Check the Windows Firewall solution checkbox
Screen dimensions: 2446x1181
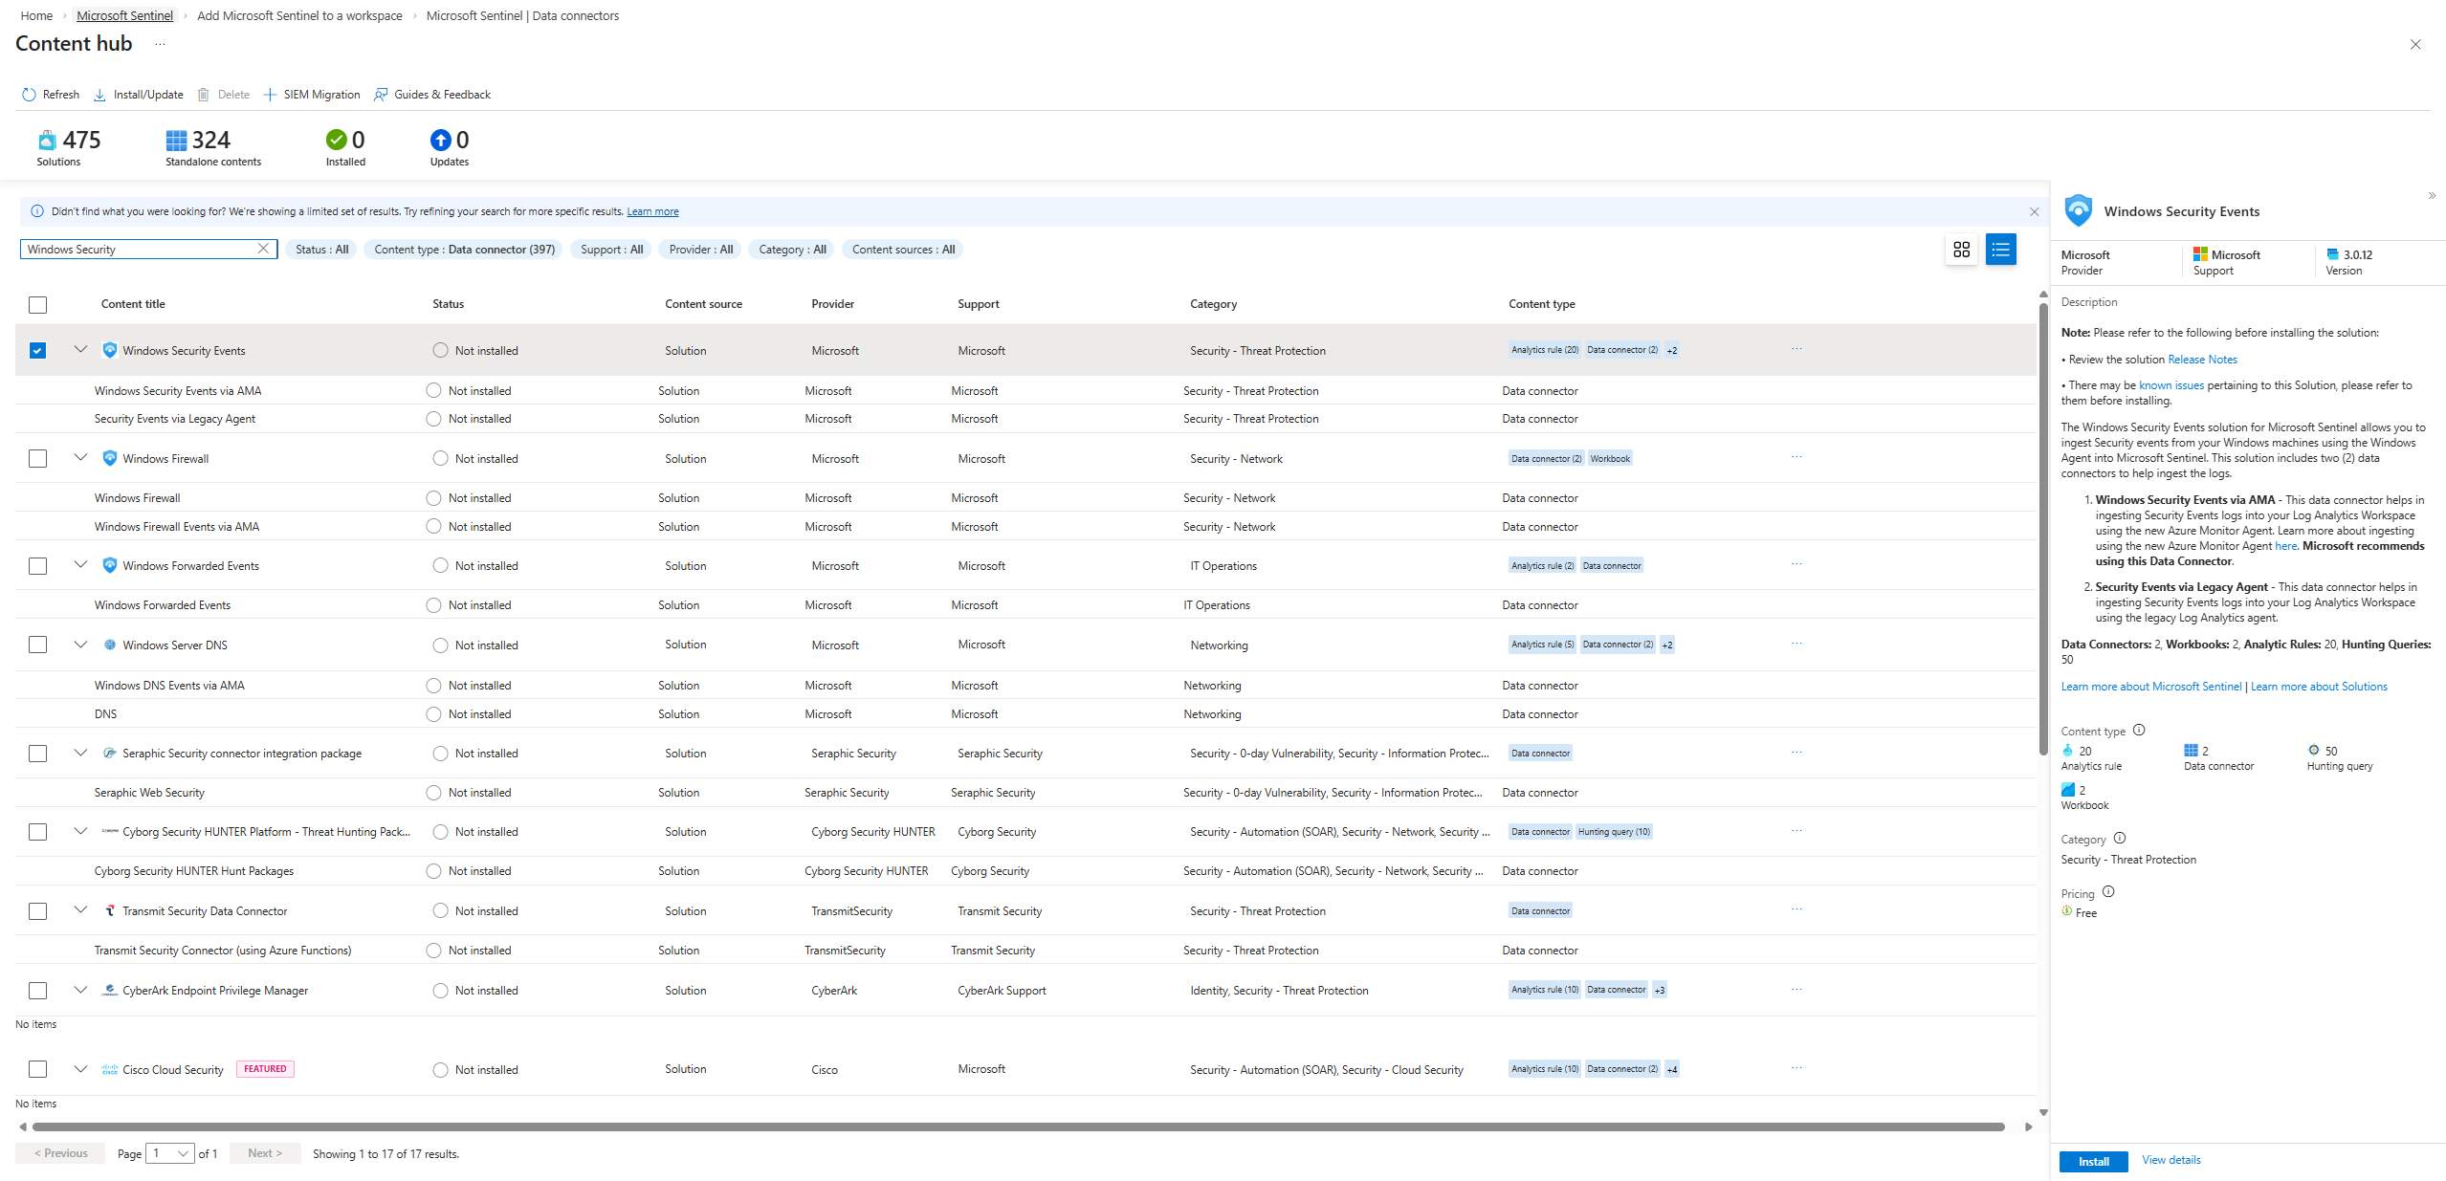[37, 459]
